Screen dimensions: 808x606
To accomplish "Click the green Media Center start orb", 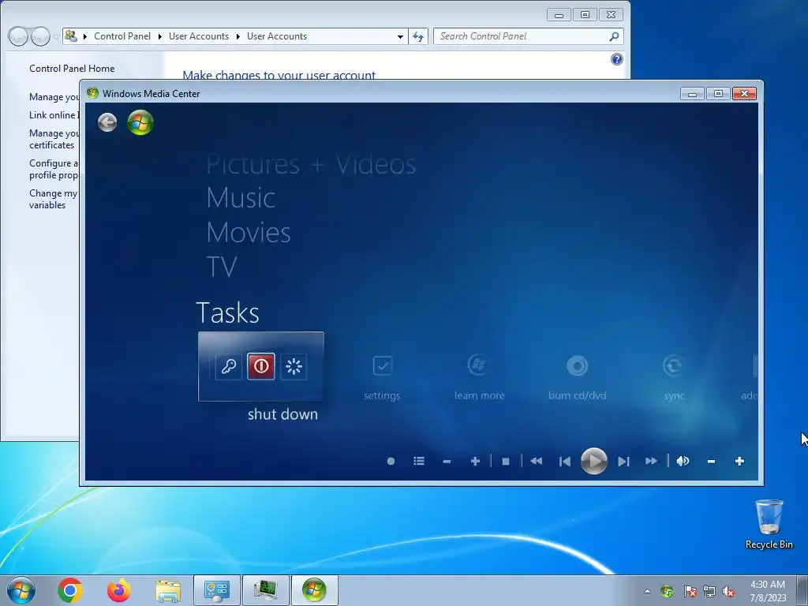I will pyautogui.click(x=140, y=122).
